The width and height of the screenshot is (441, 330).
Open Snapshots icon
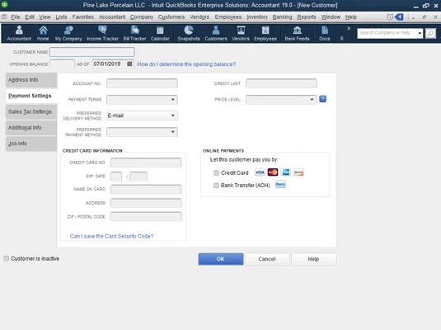click(189, 33)
